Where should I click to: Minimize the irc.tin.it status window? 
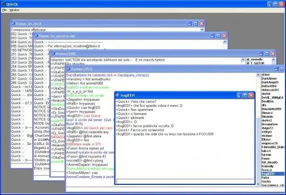tap(189, 24)
